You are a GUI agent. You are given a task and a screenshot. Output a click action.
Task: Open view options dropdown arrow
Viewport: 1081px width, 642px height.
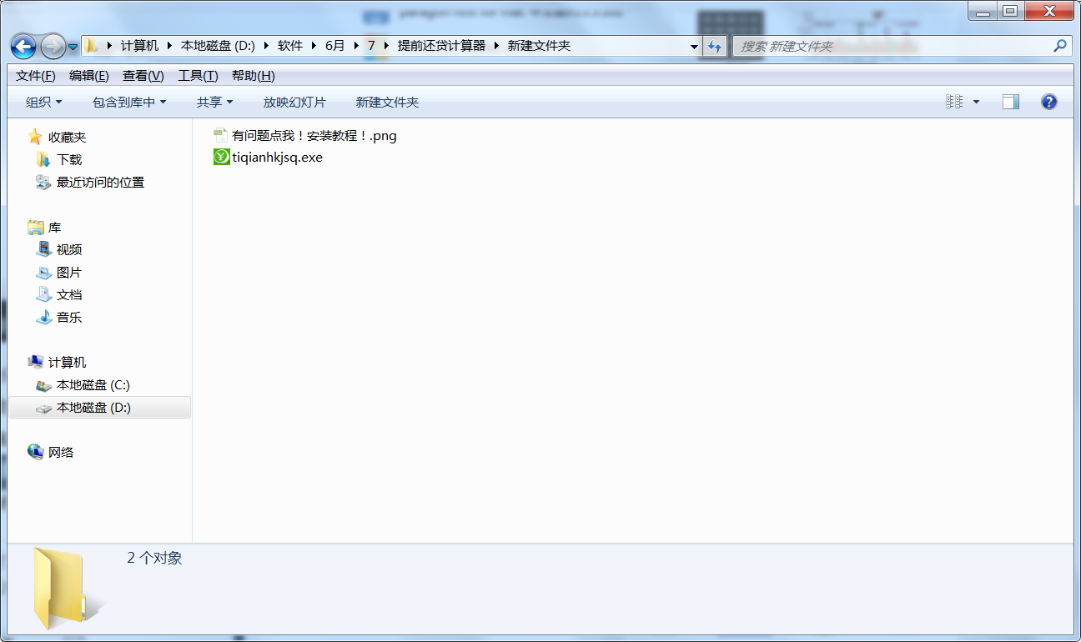[976, 102]
